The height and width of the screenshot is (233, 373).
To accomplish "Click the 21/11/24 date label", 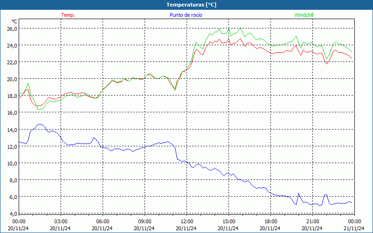I will pos(354,228).
